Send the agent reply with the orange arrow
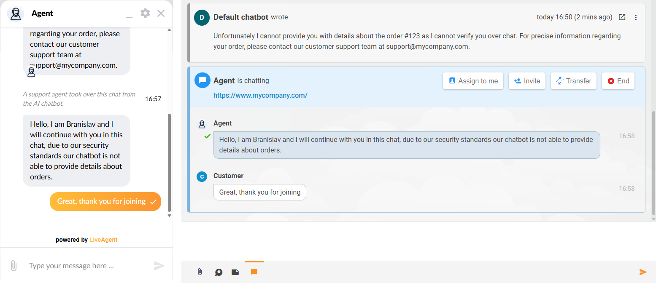 [643, 272]
